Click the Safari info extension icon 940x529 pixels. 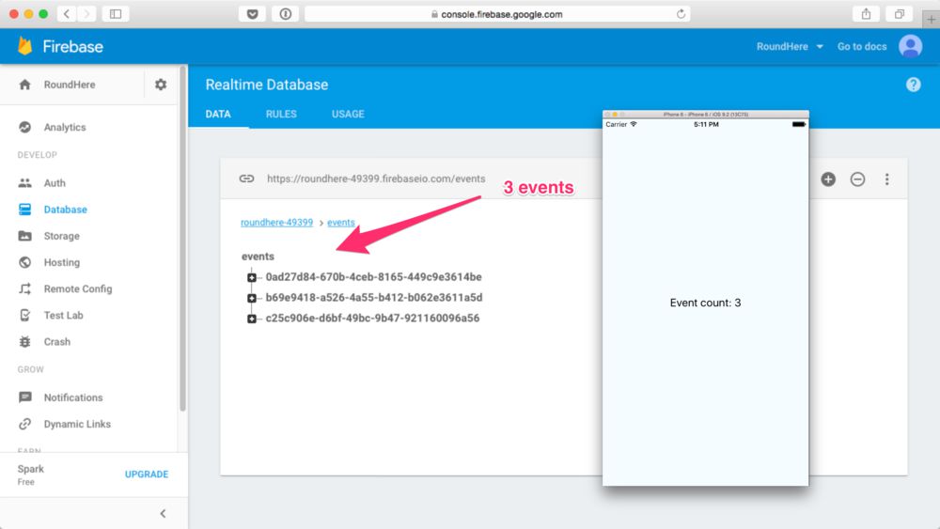pos(286,14)
